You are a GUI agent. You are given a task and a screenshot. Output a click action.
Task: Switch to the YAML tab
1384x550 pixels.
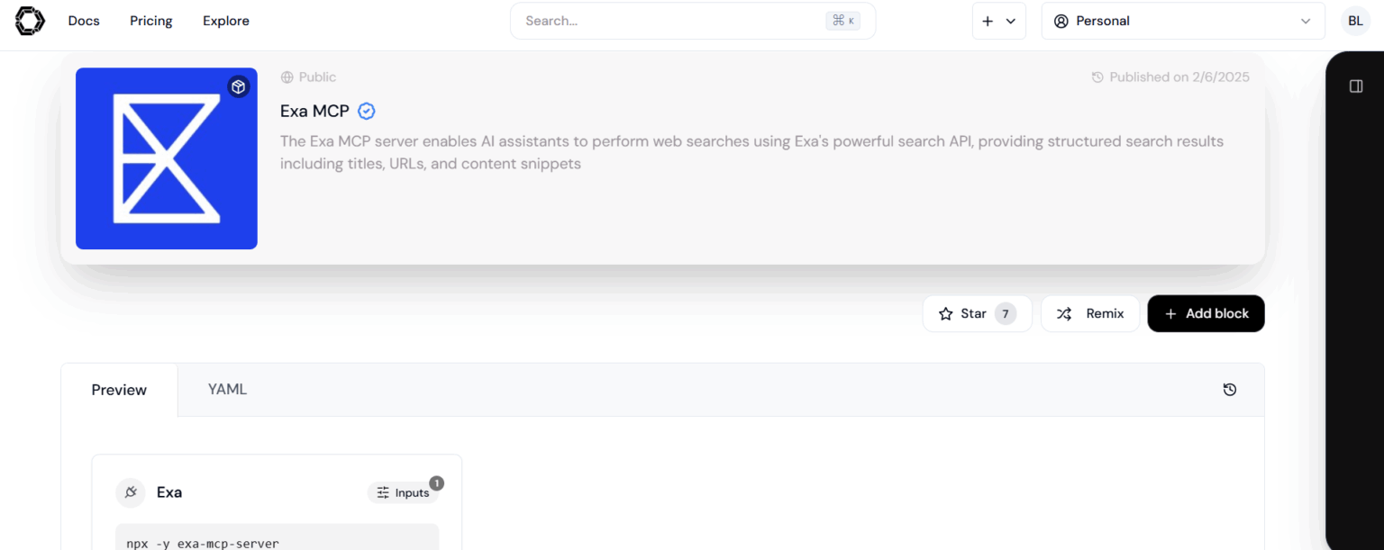pos(227,390)
